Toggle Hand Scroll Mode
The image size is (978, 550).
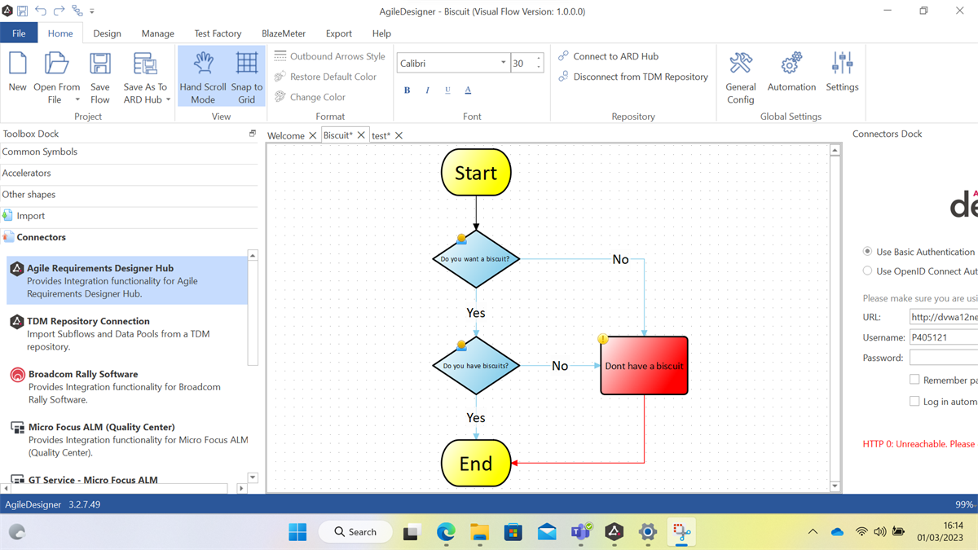click(203, 77)
